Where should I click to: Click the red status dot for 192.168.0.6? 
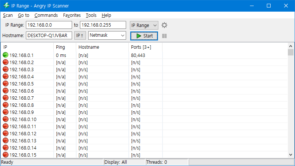point(6,91)
